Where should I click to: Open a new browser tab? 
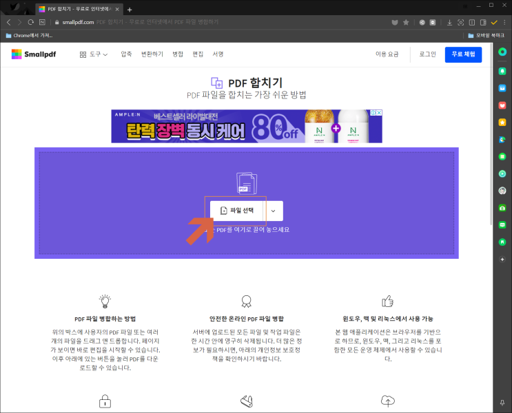point(130,10)
